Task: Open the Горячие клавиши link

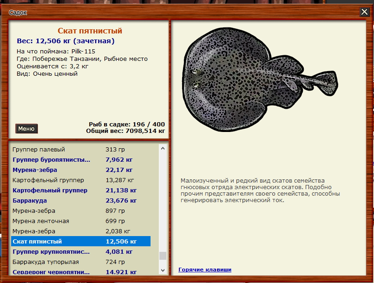Action: coord(205,270)
